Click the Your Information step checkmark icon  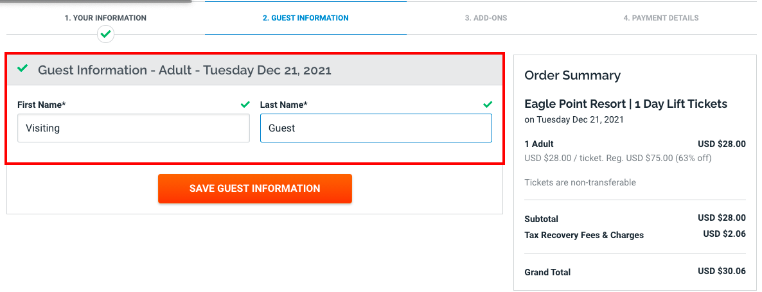tap(106, 33)
